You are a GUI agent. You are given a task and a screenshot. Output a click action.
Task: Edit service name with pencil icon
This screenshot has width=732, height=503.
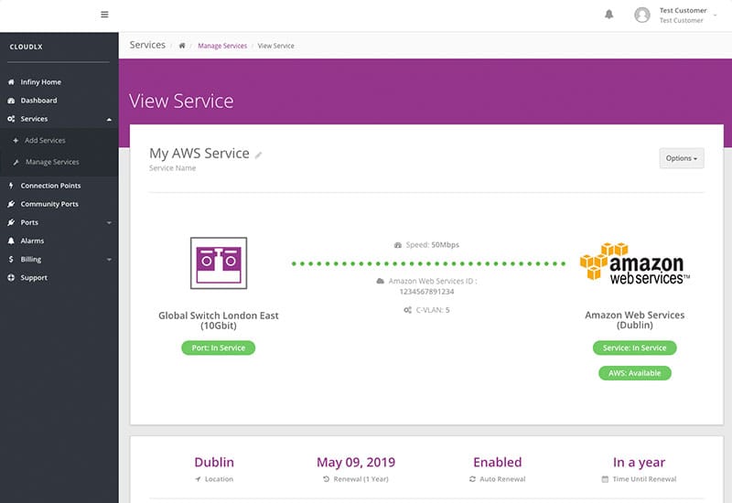[x=258, y=155]
